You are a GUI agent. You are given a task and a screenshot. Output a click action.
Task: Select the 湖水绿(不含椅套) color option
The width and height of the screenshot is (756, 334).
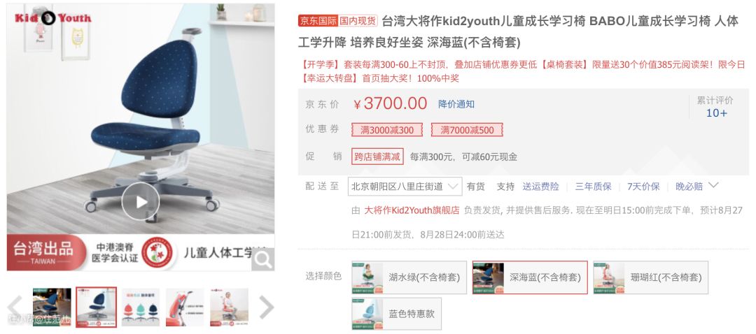coord(409,277)
